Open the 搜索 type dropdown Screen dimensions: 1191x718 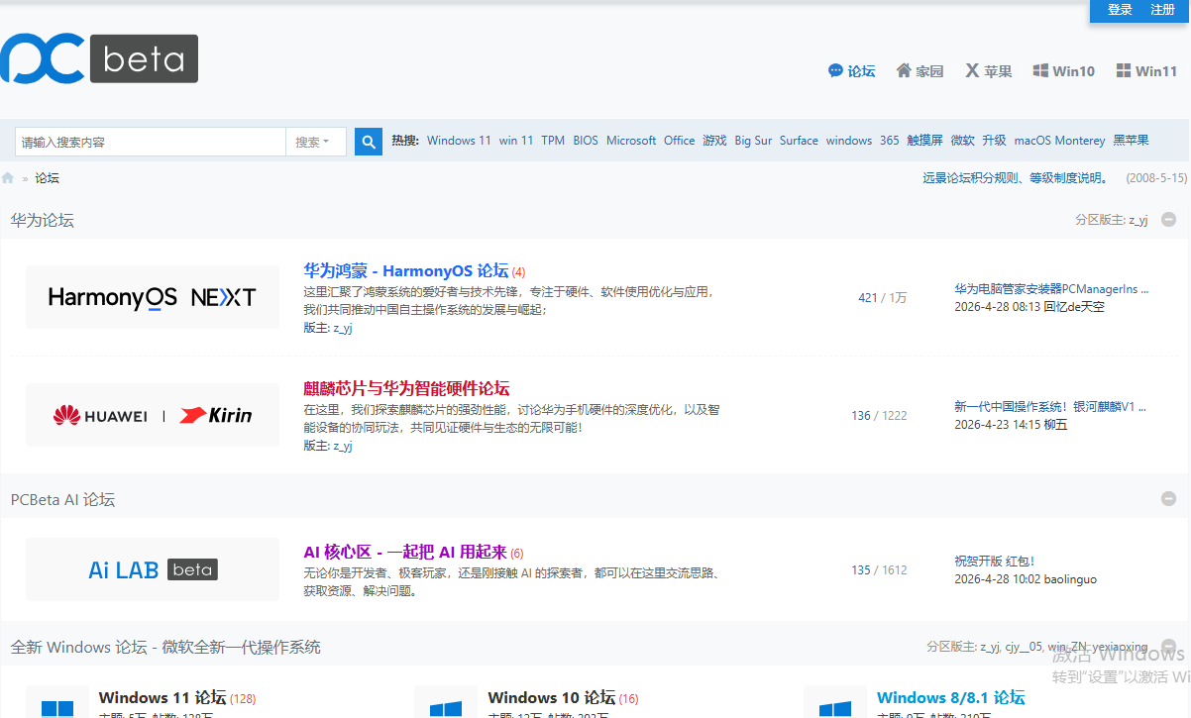point(315,142)
